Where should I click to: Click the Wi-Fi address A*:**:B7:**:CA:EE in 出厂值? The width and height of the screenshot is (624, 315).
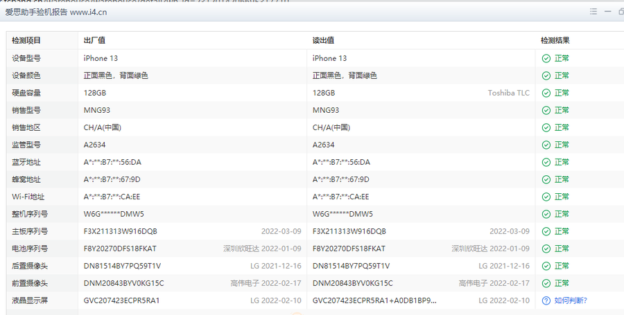[x=112, y=197]
